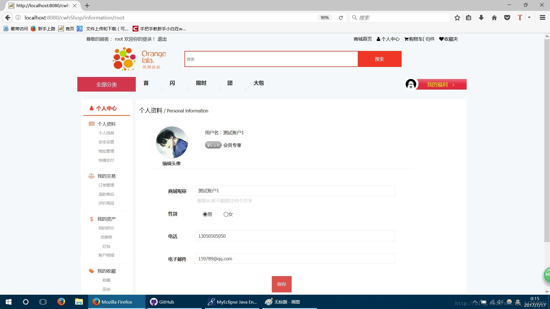Image resolution: width=550 pixels, height=309 pixels.
Task: Click the 我的福利 banner button
Action: click(x=441, y=84)
